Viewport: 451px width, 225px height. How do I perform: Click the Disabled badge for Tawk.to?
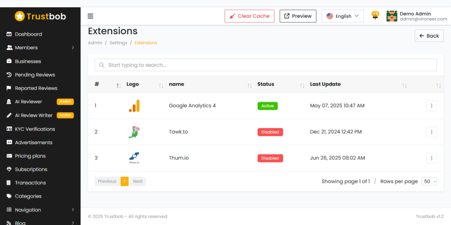pyautogui.click(x=270, y=132)
